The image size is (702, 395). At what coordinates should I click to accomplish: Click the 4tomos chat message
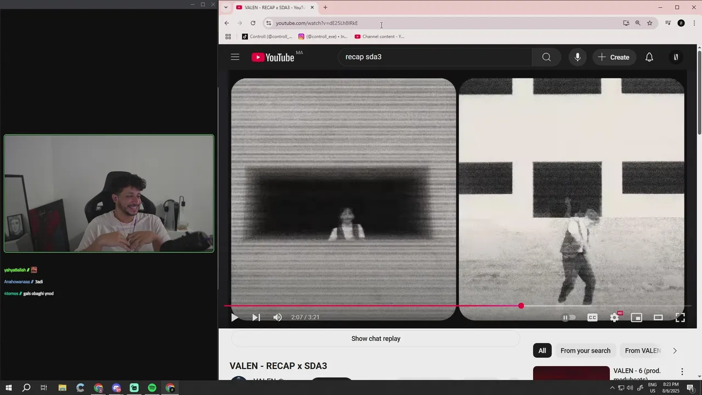pyautogui.click(x=29, y=294)
